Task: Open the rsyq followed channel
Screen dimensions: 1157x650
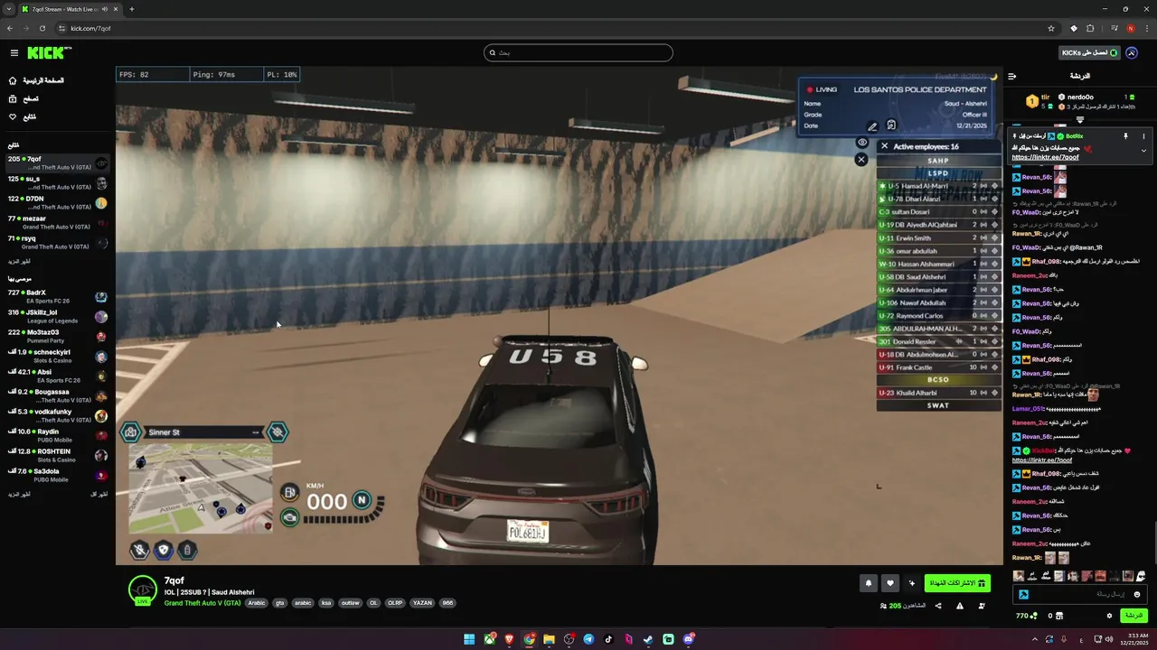Action: pyautogui.click(x=56, y=243)
